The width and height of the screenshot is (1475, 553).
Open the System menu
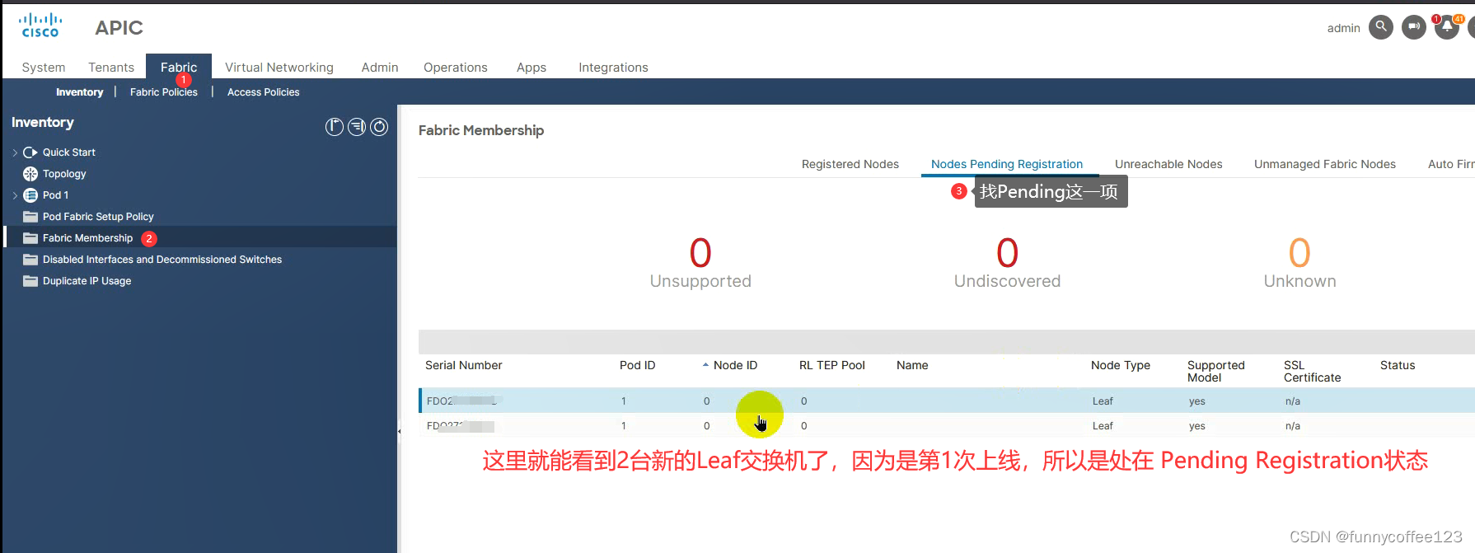pyautogui.click(x=44, y=68)
